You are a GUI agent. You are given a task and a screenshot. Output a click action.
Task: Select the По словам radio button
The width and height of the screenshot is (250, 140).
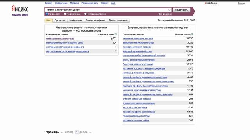click(x=47, y=14)
